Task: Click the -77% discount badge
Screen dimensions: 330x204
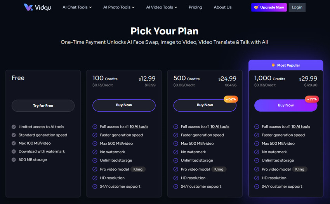Action: (x=311, y=99)
